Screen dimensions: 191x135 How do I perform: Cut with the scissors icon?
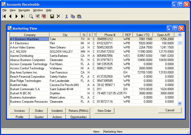point(66,16)
